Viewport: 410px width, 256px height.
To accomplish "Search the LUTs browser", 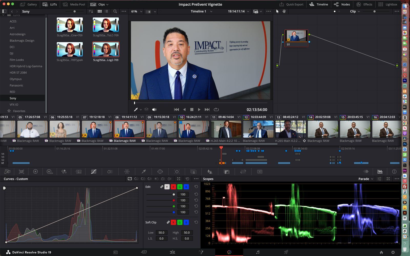I will [115, 11].
